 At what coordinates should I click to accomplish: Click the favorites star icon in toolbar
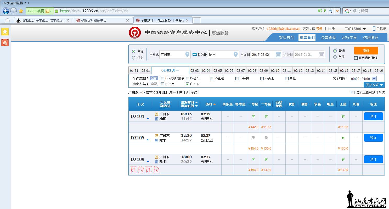point(21,11)
